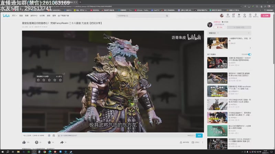Open Windows taskbar search icon
Viewport: 275px width, 154px height.
[8, 152]
